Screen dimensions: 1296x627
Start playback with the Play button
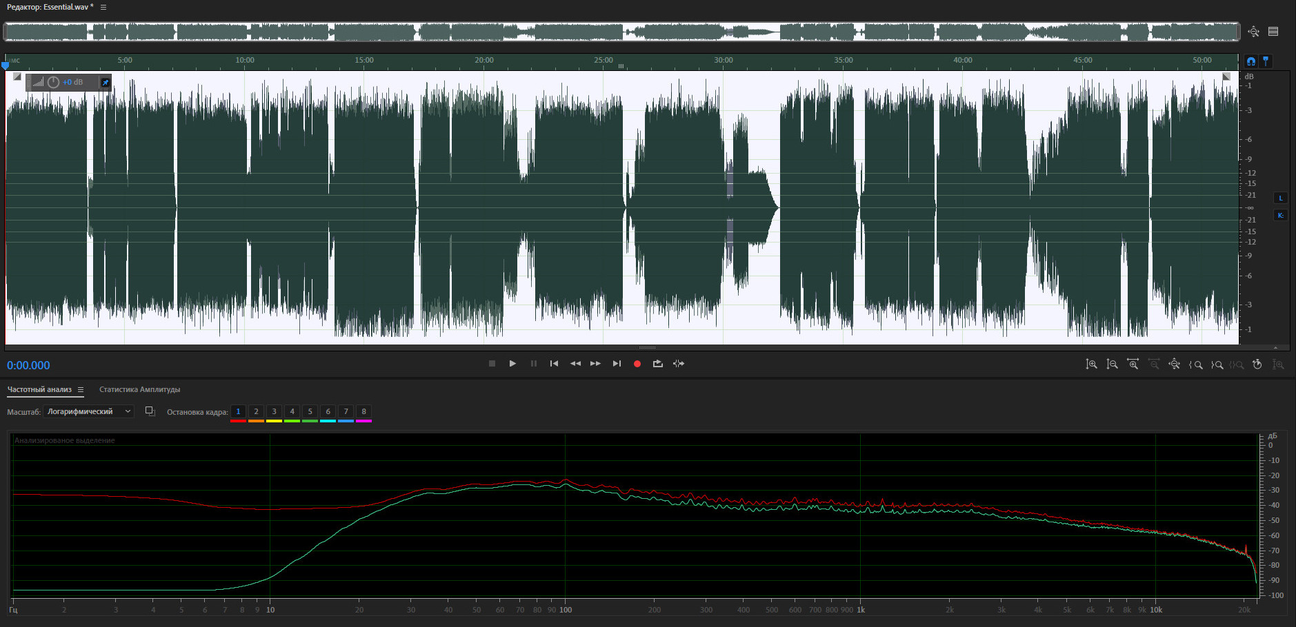point(512,364)
